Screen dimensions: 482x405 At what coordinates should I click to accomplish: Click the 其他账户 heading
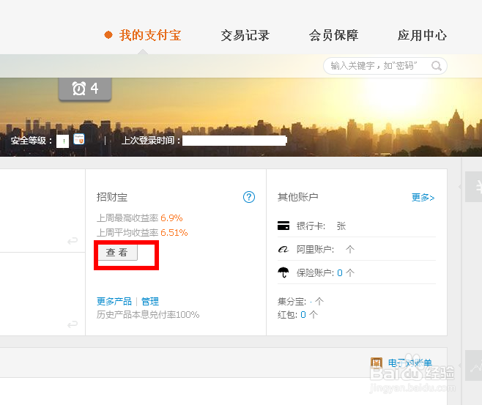pos(298,197)
